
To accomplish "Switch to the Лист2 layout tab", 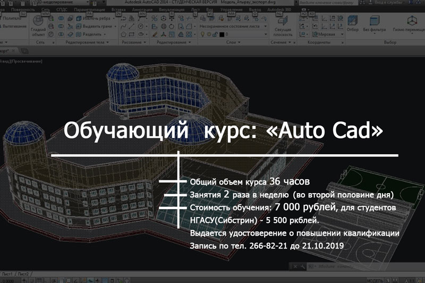I will [x=23, y=274].
